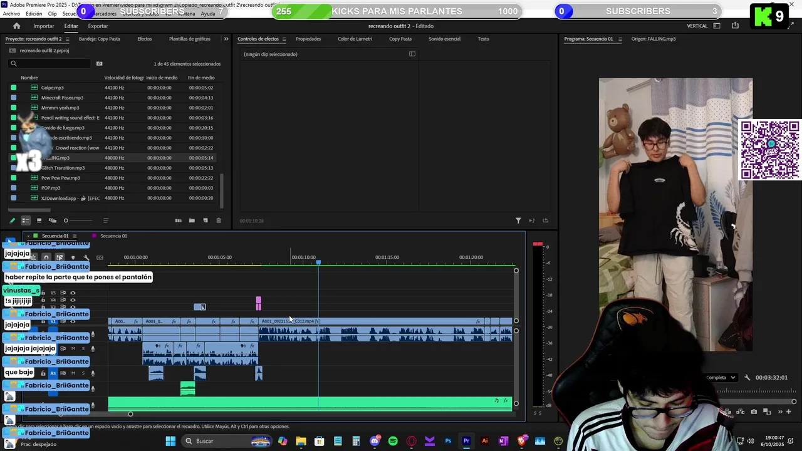802x451 pixels.
Task: Click Automate to Sequence icon
Action: point(179,220)
